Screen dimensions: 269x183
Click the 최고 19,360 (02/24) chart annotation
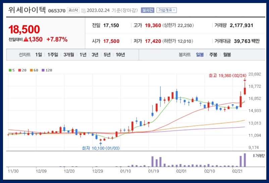227,75
